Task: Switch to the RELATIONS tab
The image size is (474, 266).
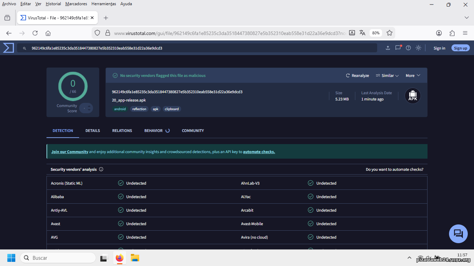Action: pos(122,131)
